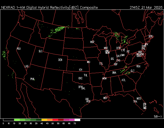Image resolution: width=164 pixels, height=128 pixels.
Task: Select the MEM station marker
Action: coord(104,78)
